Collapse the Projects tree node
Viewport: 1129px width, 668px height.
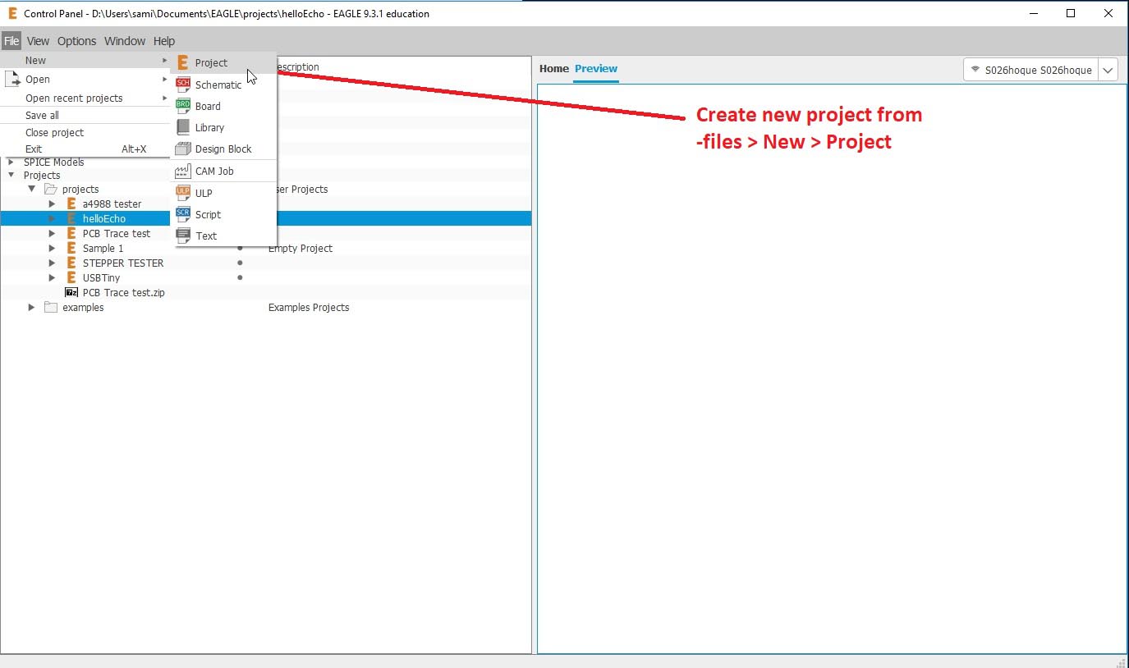[x=11, y=175]
